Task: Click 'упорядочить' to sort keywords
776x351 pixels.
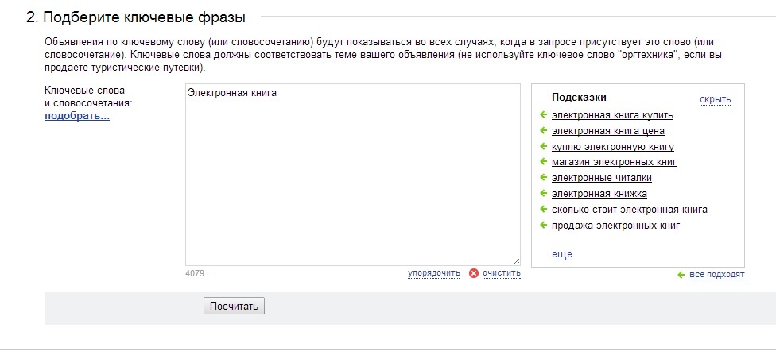Action: (x=434, y=273)
